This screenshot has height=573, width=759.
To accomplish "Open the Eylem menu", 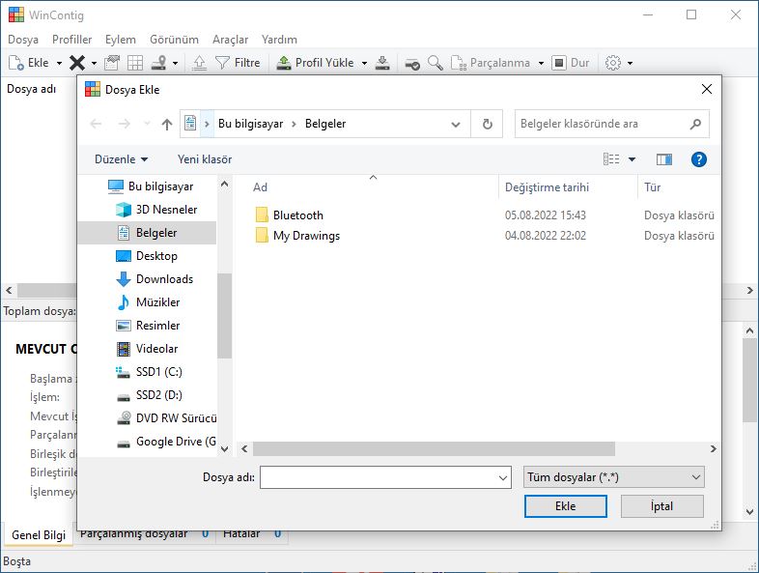I will pyautogui.click(x=121, y=40).
